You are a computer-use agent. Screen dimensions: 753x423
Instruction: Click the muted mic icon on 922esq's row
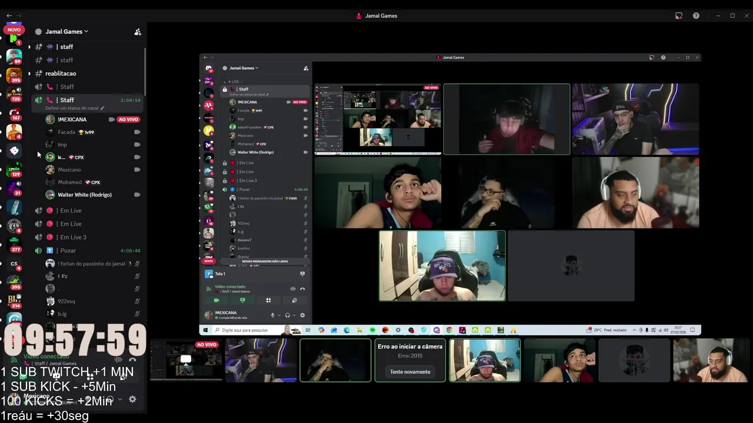pyautogui.click(x=137, y=301)
